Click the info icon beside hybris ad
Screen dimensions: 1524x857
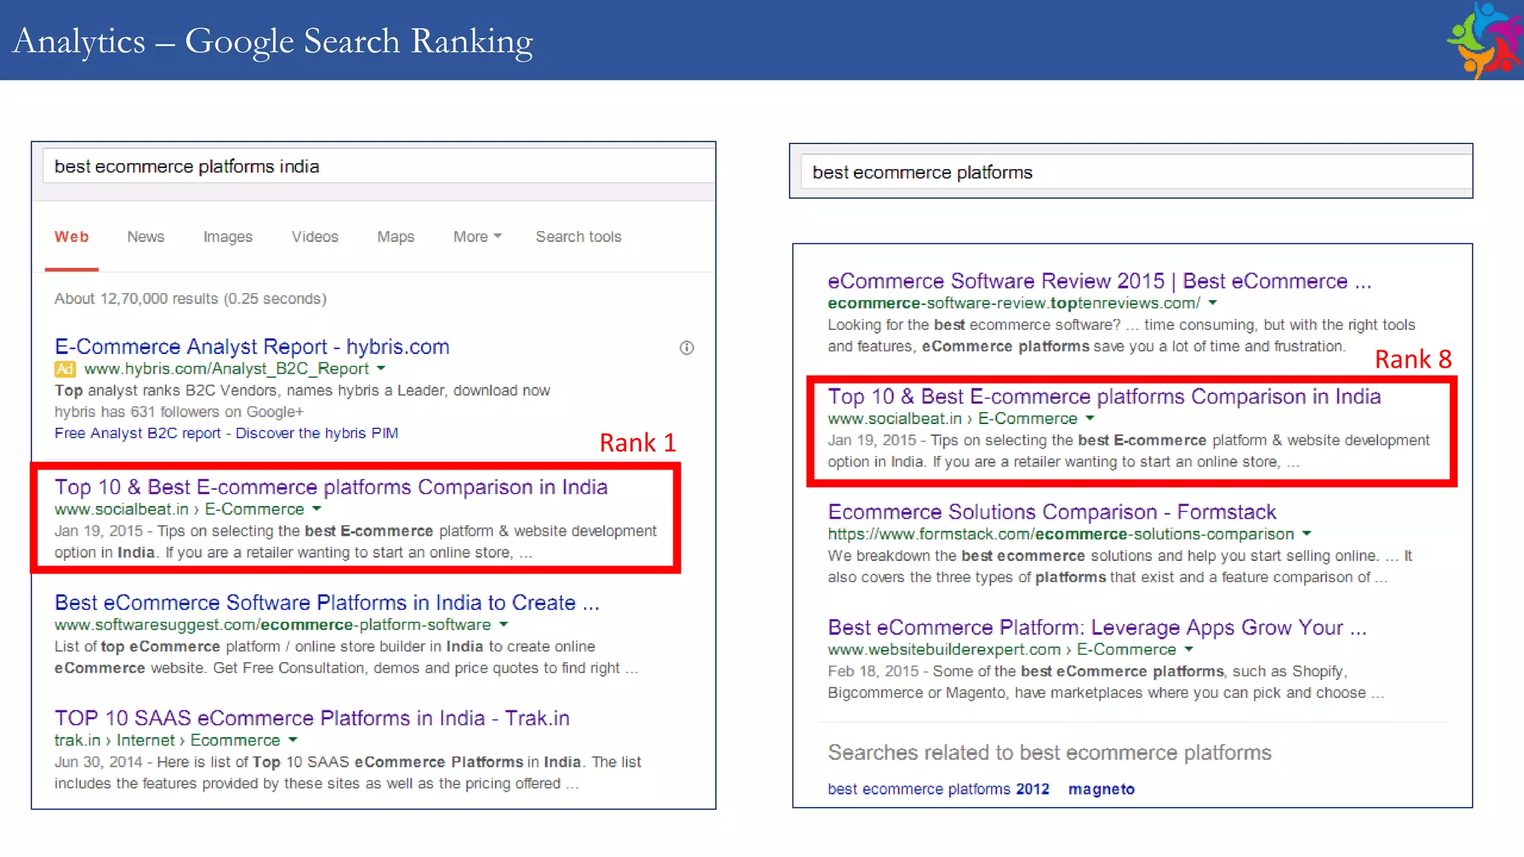click(686, 347)
